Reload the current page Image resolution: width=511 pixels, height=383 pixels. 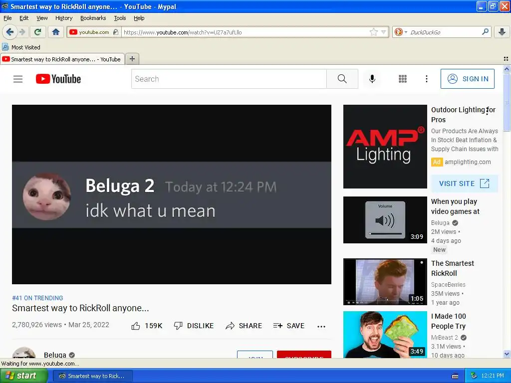[38, 32]
